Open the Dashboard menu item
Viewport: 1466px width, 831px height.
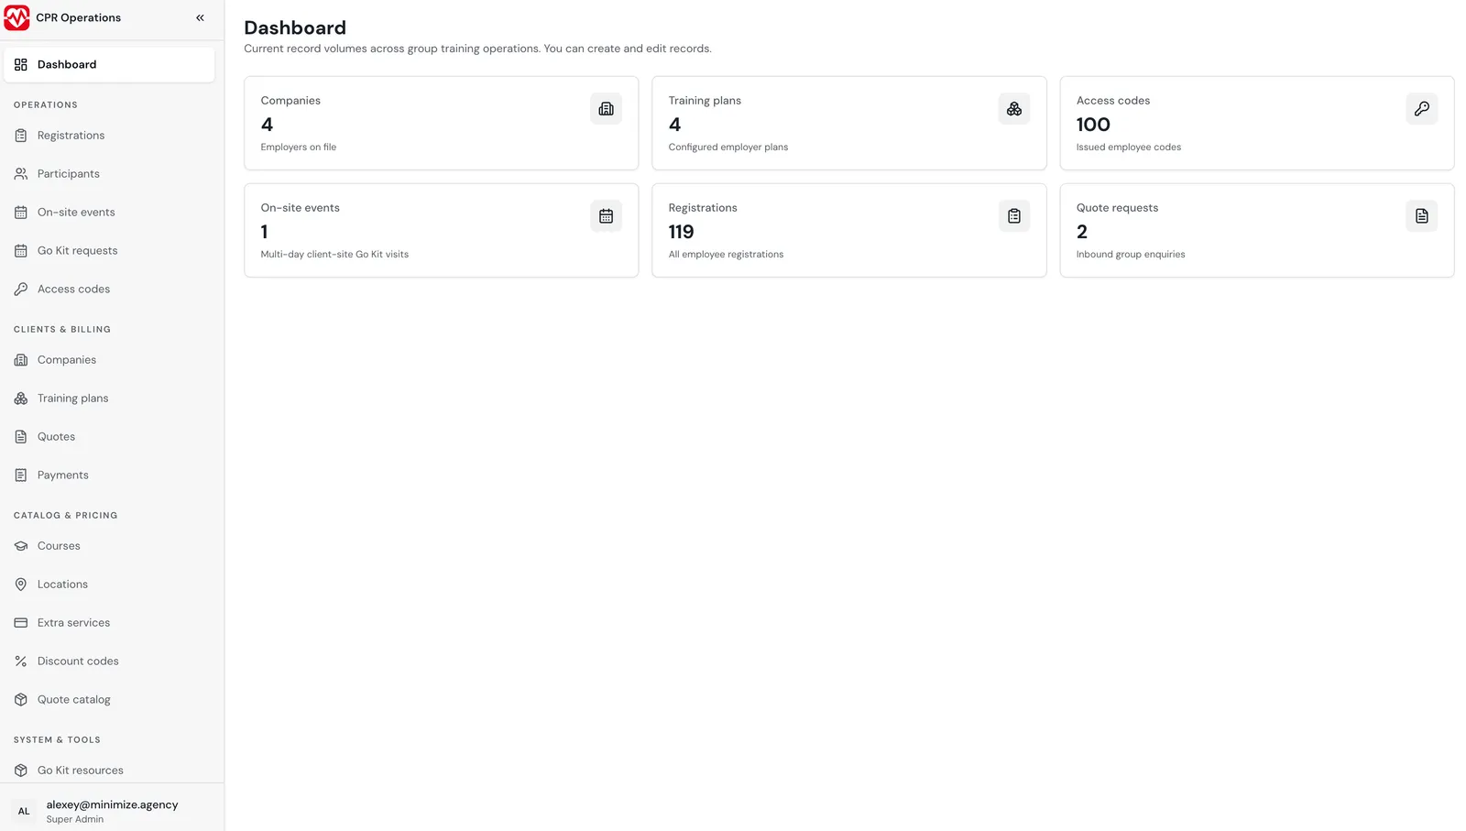tap(109, 65)
